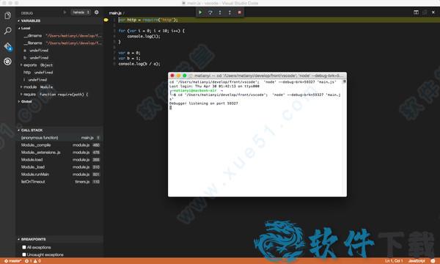Image resolution: width=440 pixels, height=264 pixels.
Task: Enable the All exceptions breakpoint checkbox
Action: pos(24,247)
